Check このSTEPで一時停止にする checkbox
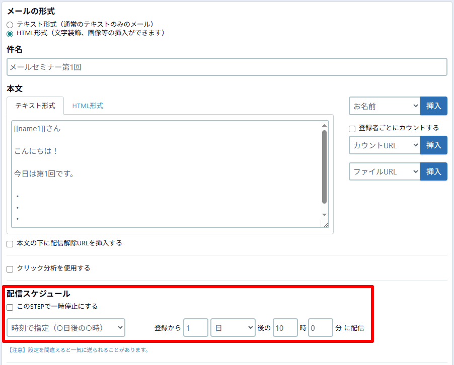Screen dimensions: 454x365 10,308
